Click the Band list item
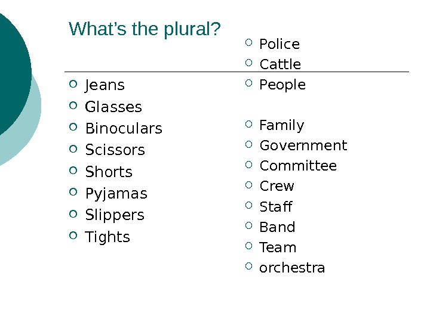Viewport: 430px width, 322px height. click(x=277, y=227)
